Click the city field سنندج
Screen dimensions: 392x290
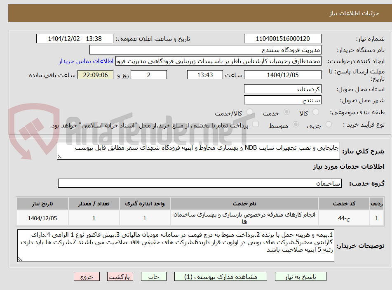point(282,100)
